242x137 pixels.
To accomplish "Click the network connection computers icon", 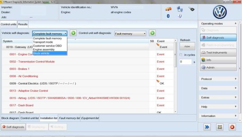I will pyautogui.click(x=180, y=9).
